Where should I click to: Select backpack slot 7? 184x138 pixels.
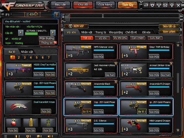[49, 57]
